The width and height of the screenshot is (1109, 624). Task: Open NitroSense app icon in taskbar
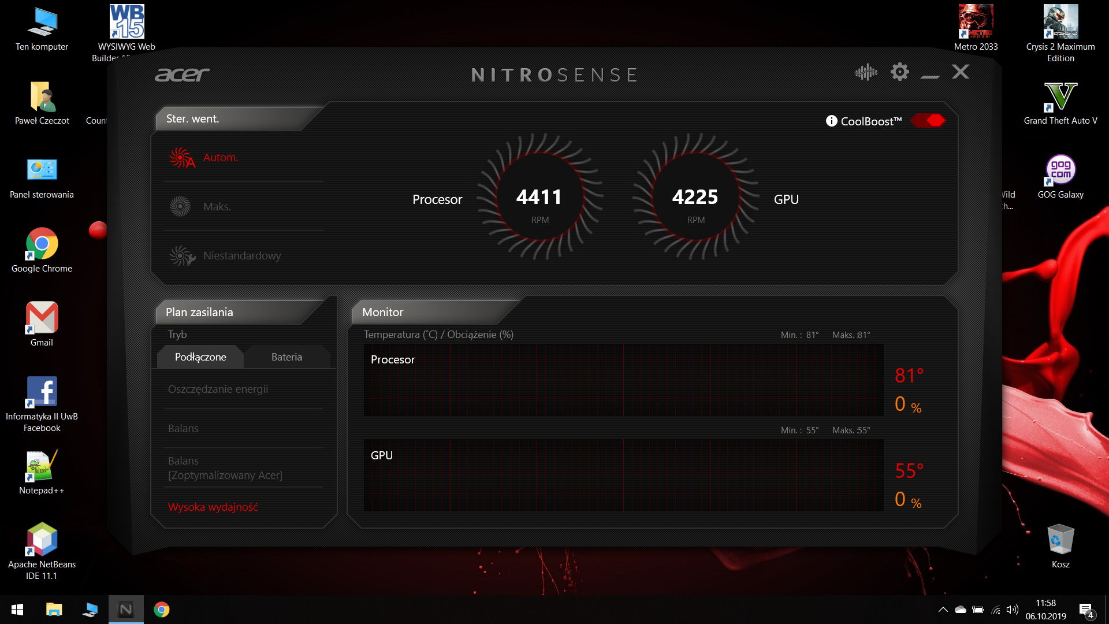point(124,609)
